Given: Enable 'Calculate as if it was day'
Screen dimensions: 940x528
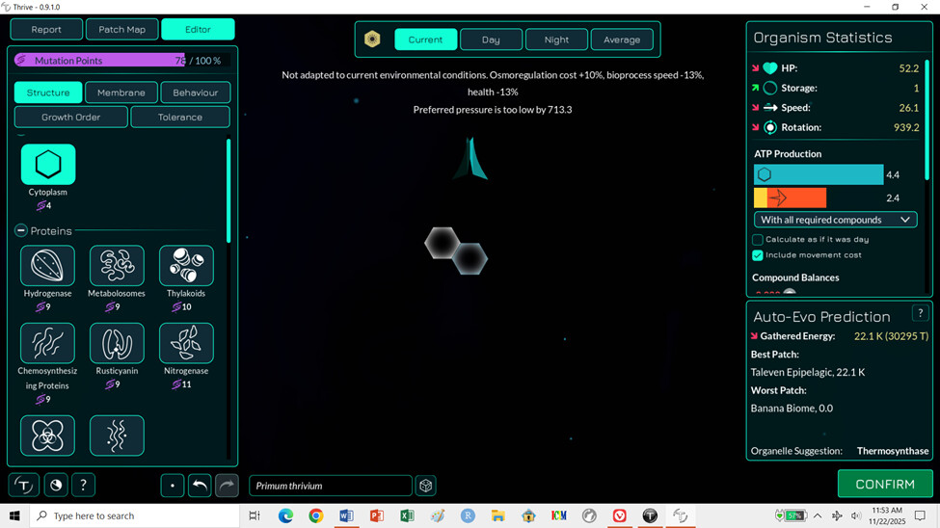Looking at the screenshot, I should (758, 239).
